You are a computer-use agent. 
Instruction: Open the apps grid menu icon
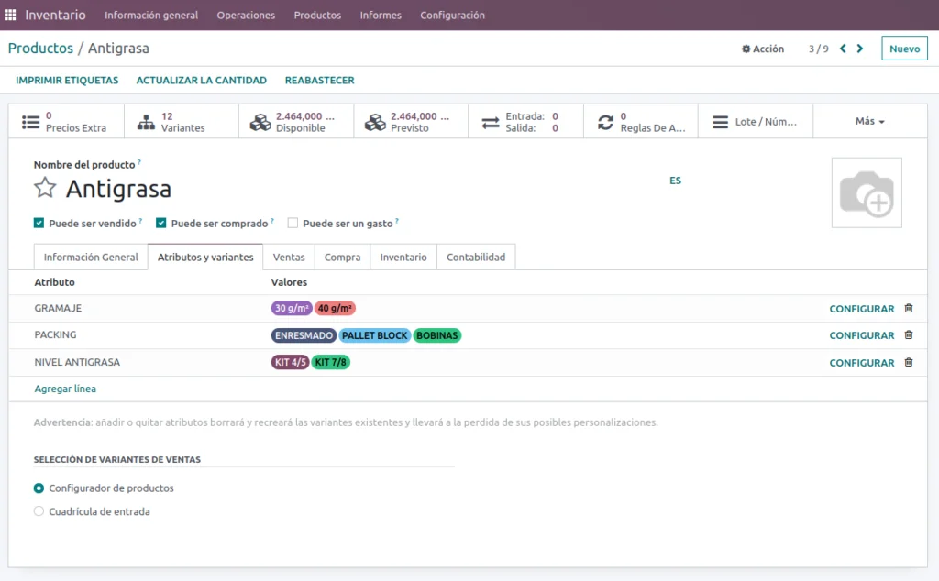coord(11,15)
